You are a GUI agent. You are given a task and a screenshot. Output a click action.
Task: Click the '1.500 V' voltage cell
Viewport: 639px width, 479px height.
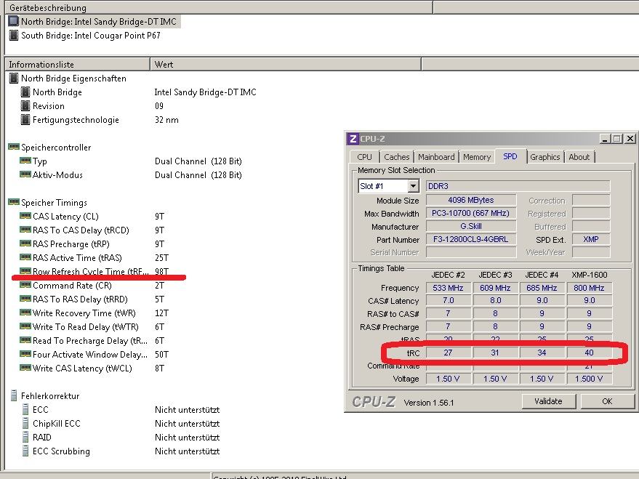(x=589, y=379)
